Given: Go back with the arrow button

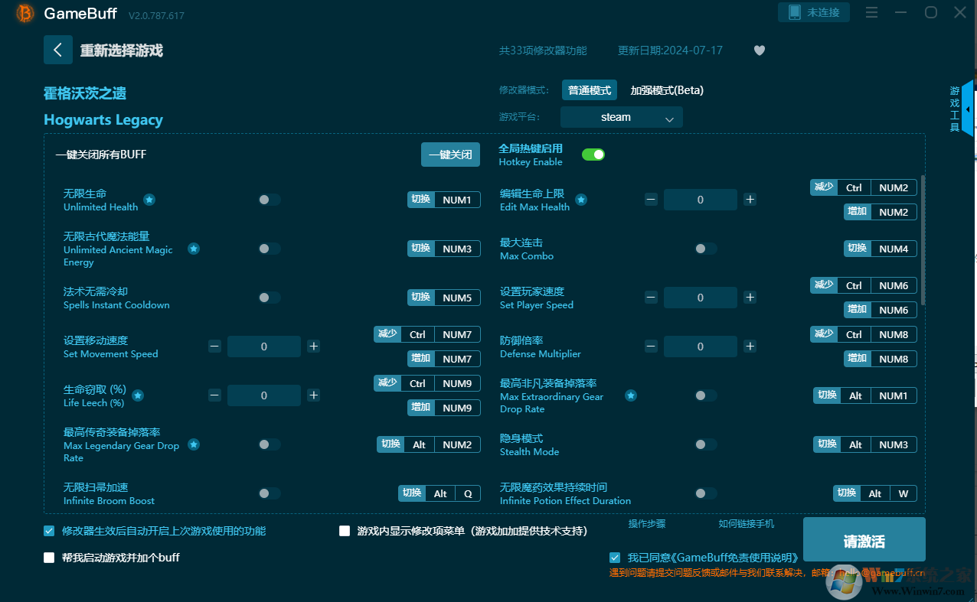Looking at the screenshot, I should [x=58, y=50].
